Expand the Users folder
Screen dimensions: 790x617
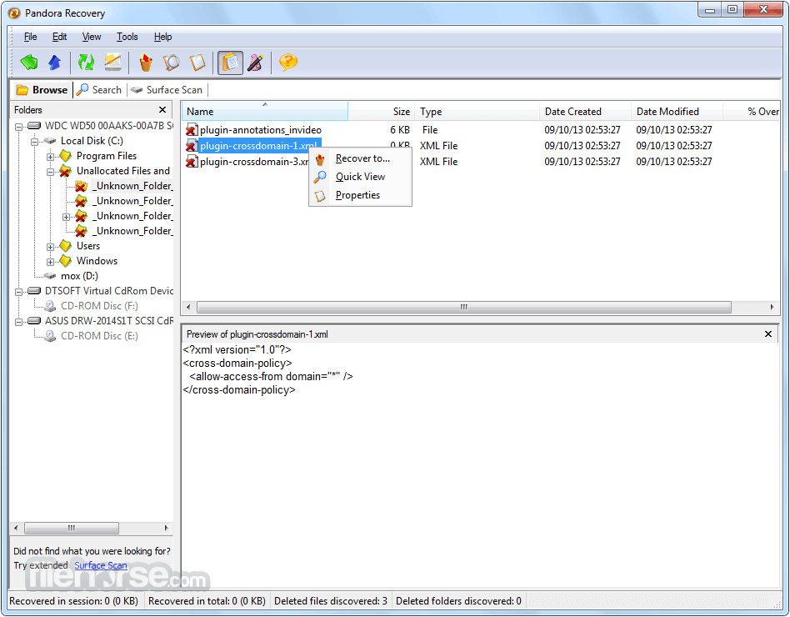[50, 247]
